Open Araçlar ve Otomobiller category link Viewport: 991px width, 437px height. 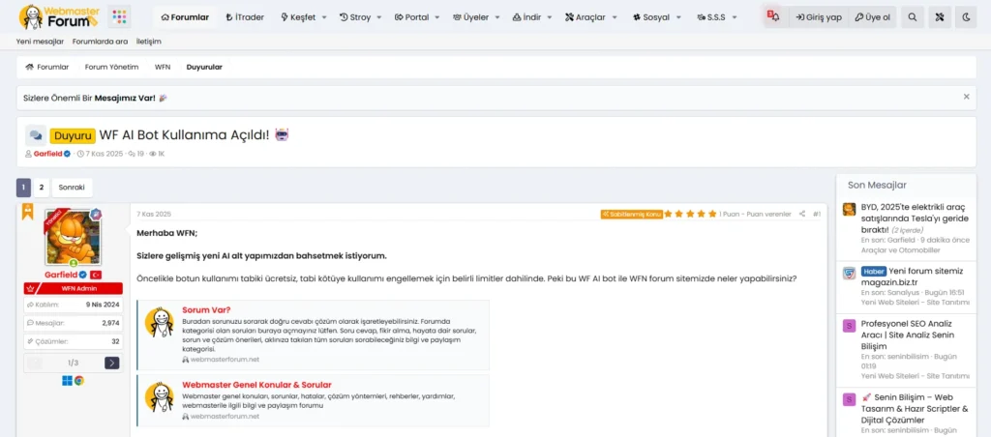(900, 250)
